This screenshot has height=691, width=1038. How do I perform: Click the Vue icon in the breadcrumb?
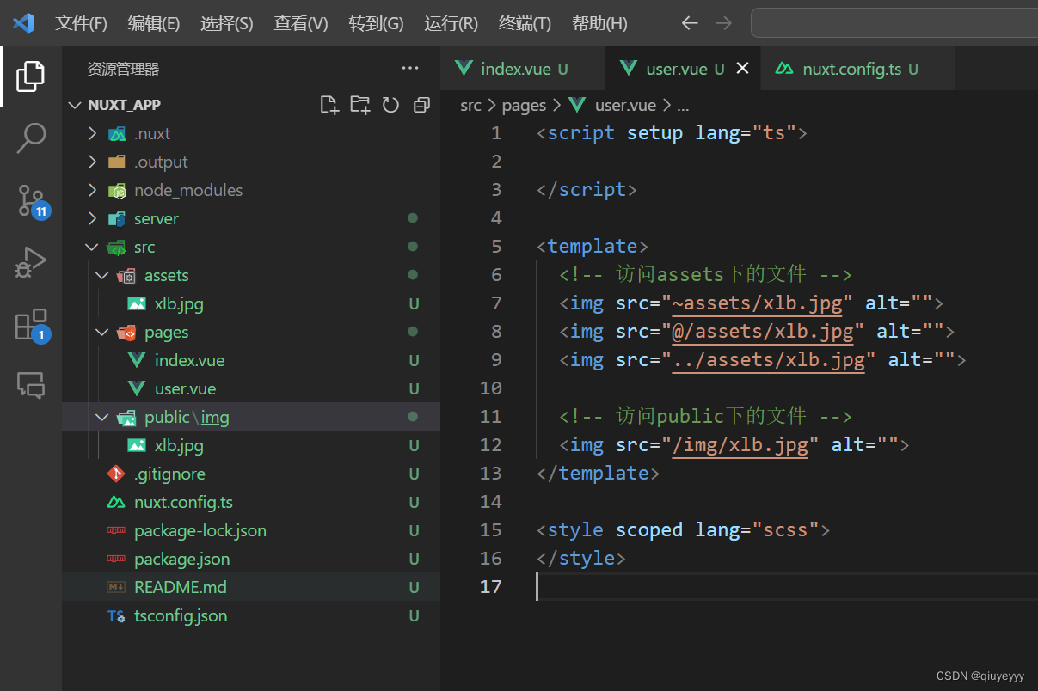[x=578, y=105]
